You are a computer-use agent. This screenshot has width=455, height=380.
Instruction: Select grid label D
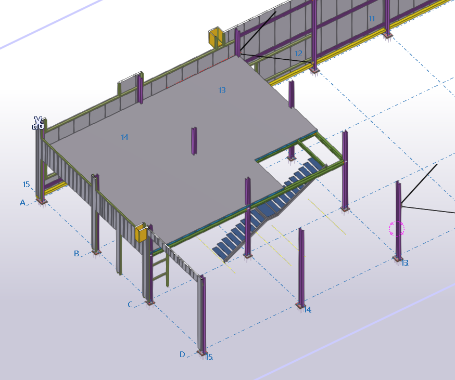coord(182,354)
